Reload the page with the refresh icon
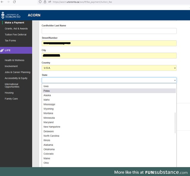Image resolution: width=190 pixels, height=176 pixels. [x=14, y=2]
